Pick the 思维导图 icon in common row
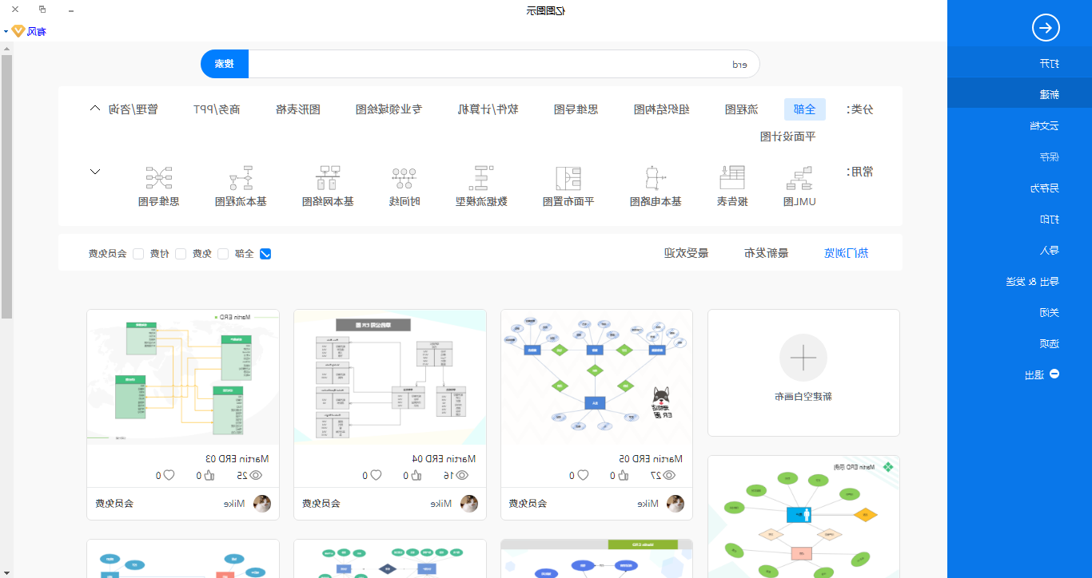 pos(158,178)
